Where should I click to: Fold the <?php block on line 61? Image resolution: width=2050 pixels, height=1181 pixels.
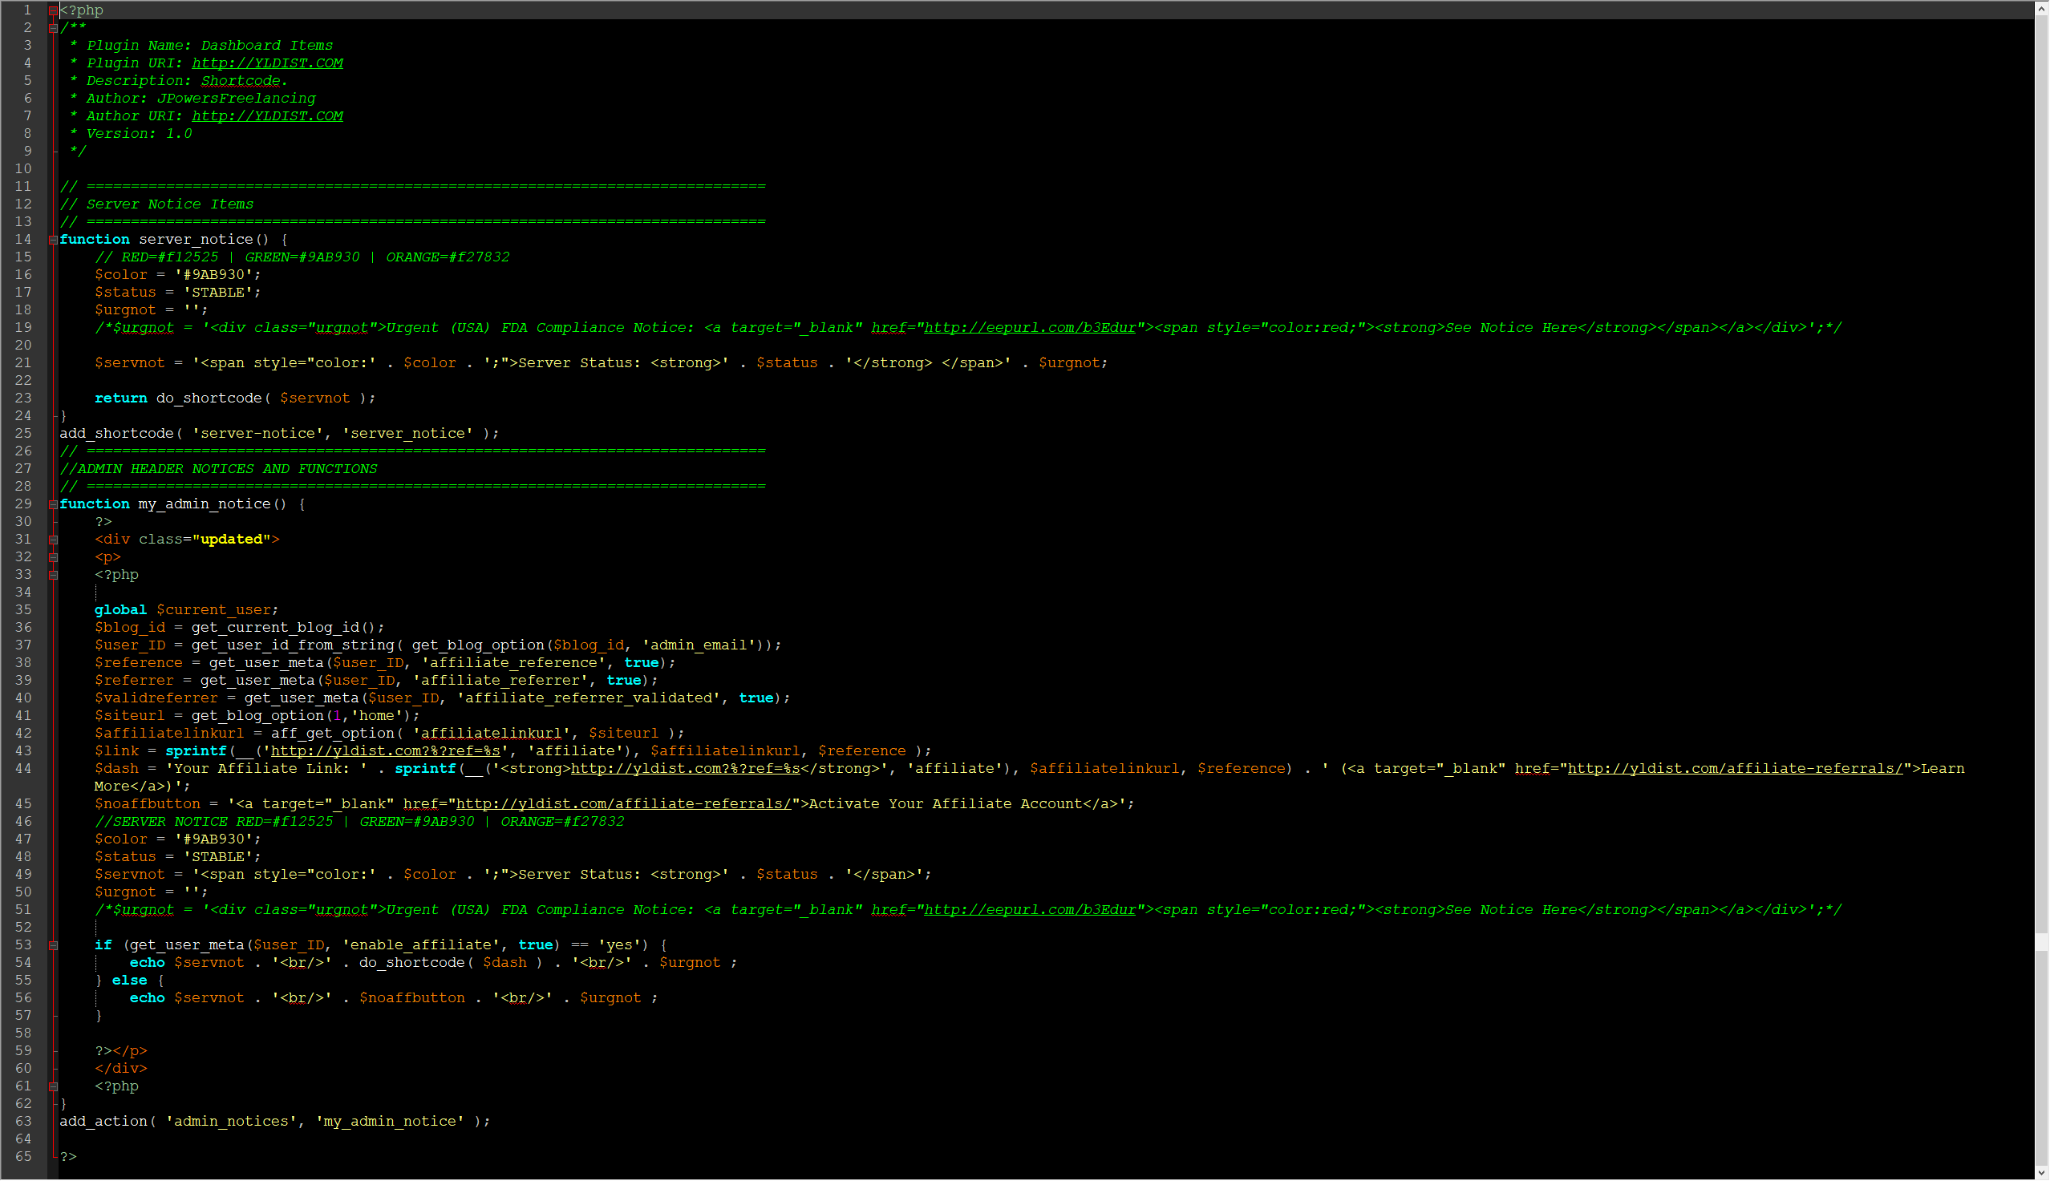[53, 1087]
